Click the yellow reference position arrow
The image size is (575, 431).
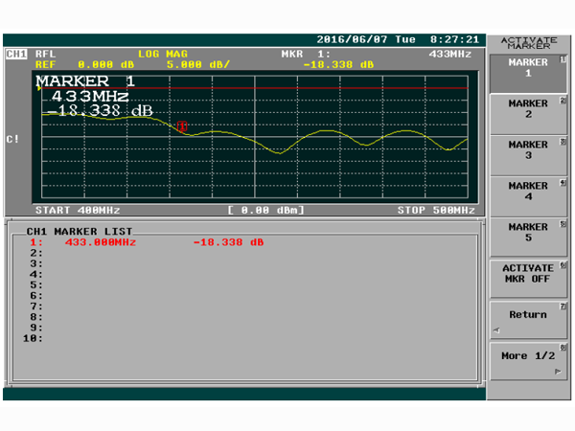[x=38, y=88]
